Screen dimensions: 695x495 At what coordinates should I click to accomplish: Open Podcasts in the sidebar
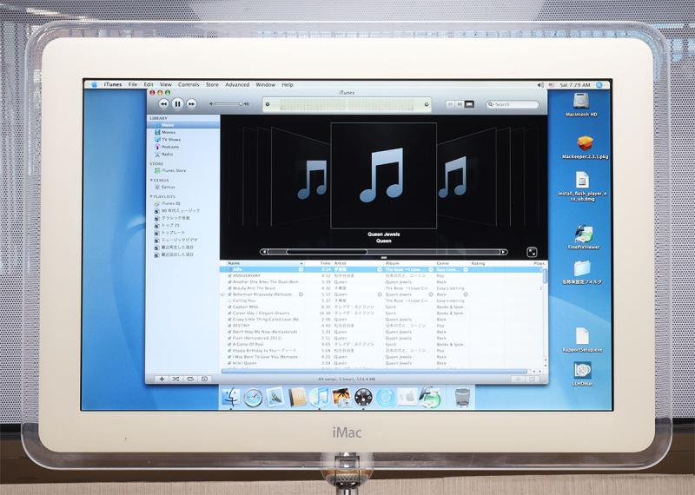(x=183, y=147)
